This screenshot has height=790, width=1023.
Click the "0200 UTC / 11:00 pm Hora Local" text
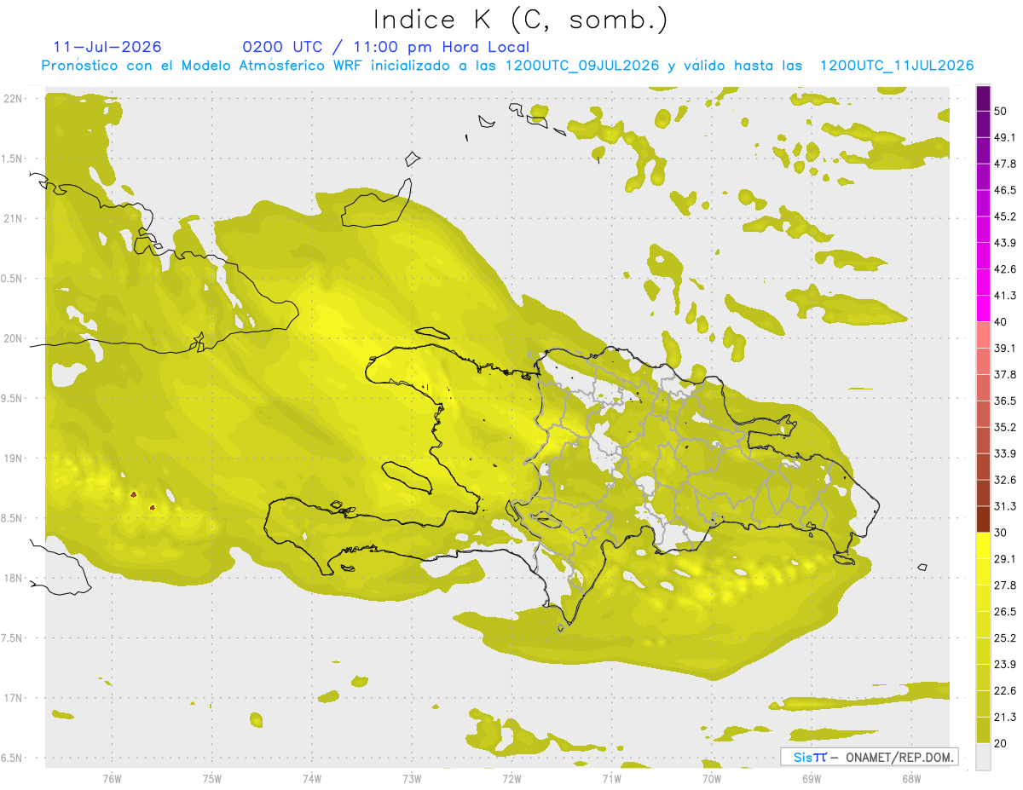[386, 47]
